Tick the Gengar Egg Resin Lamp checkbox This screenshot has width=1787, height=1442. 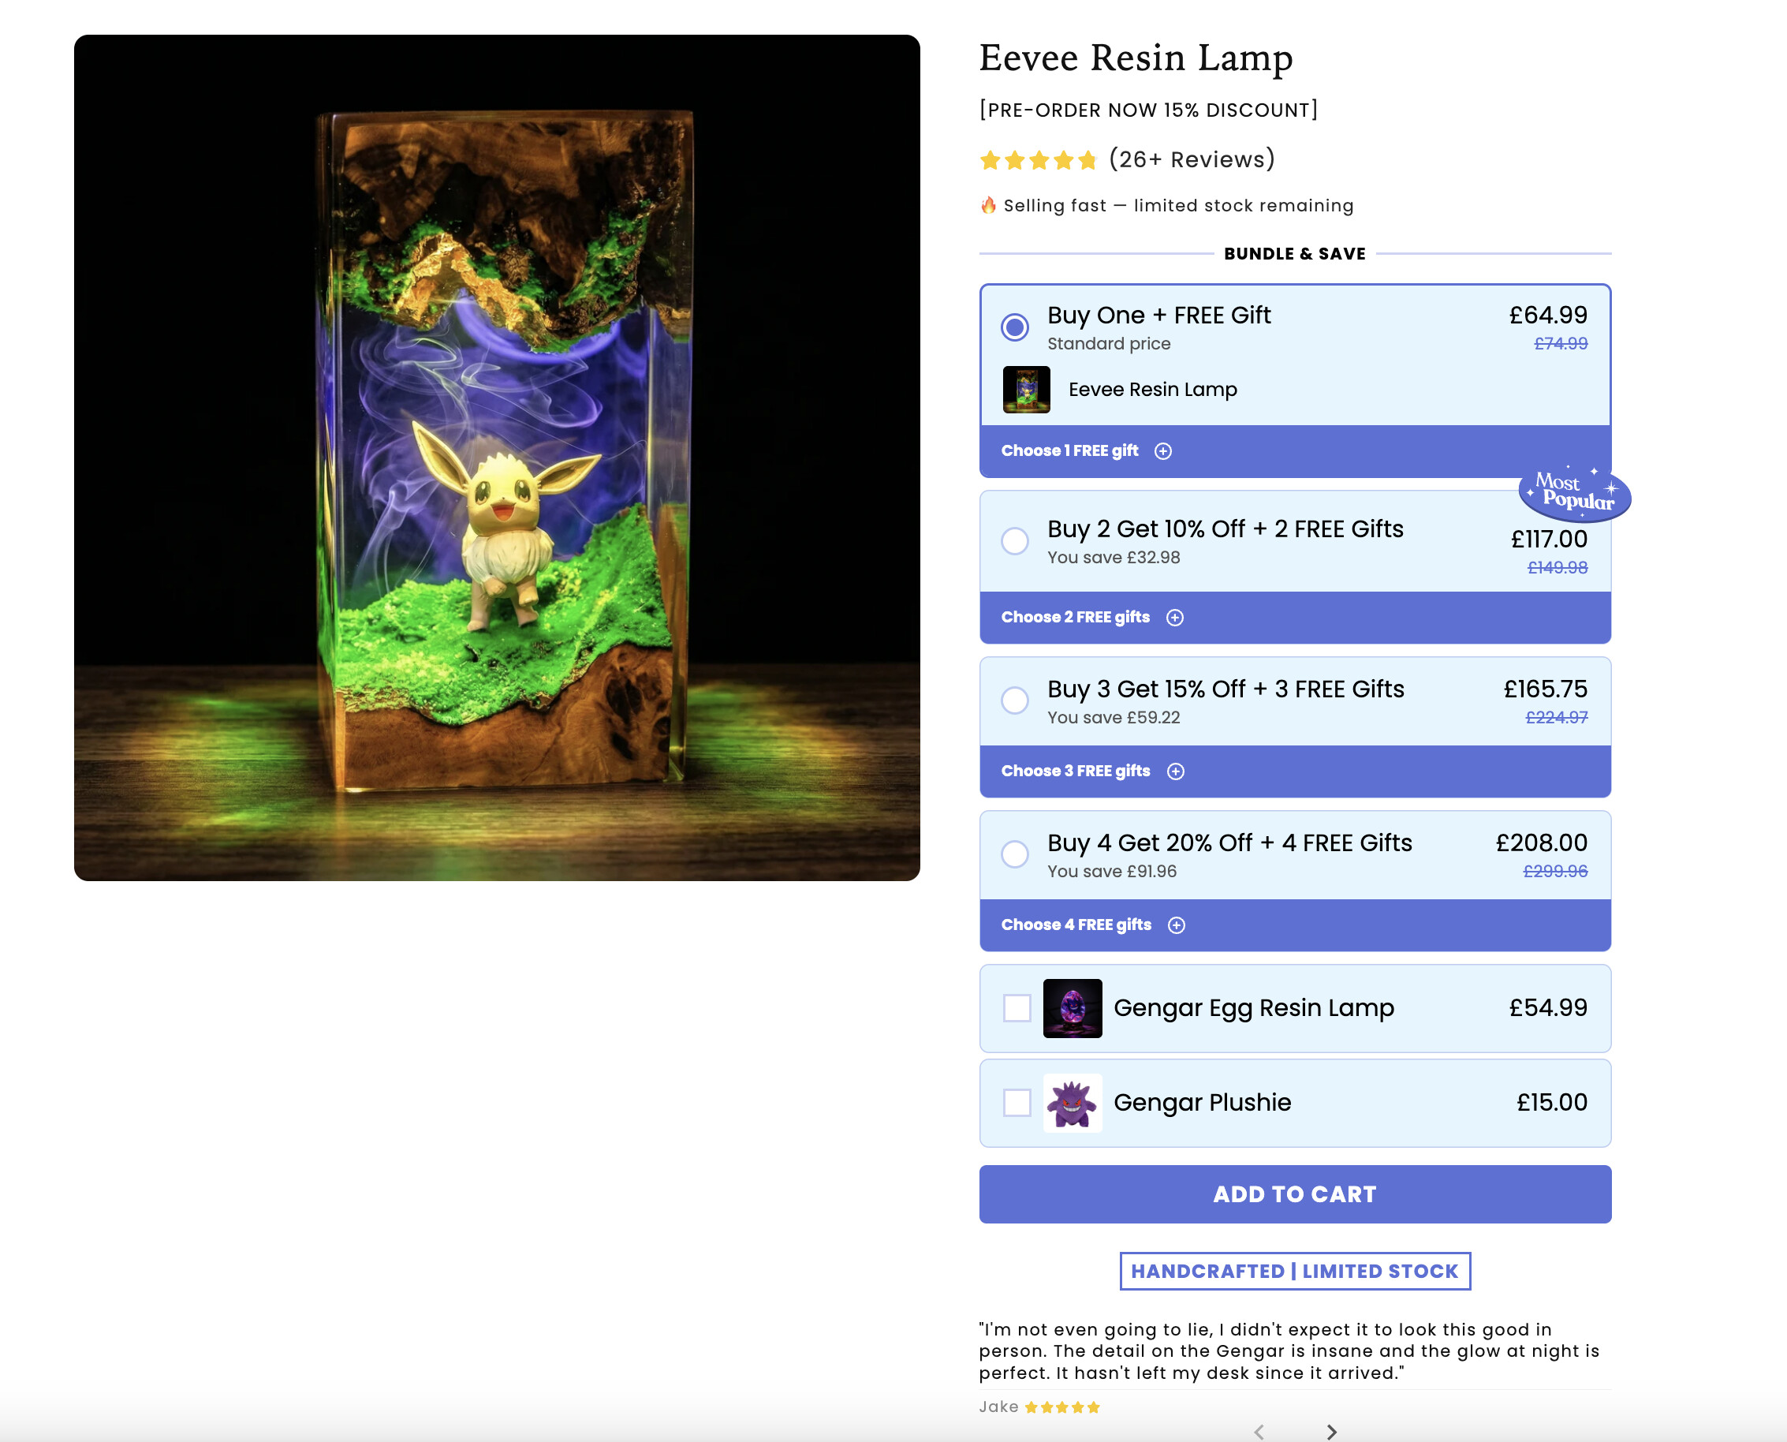(x=1017, y=1008)
